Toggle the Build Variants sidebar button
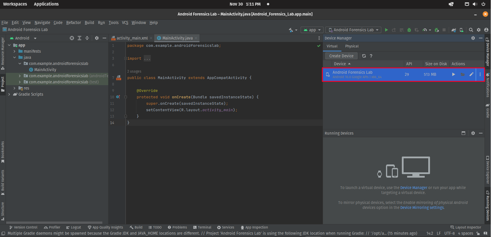The width and height of the screenshot is (491, 237). pos(3,183)
